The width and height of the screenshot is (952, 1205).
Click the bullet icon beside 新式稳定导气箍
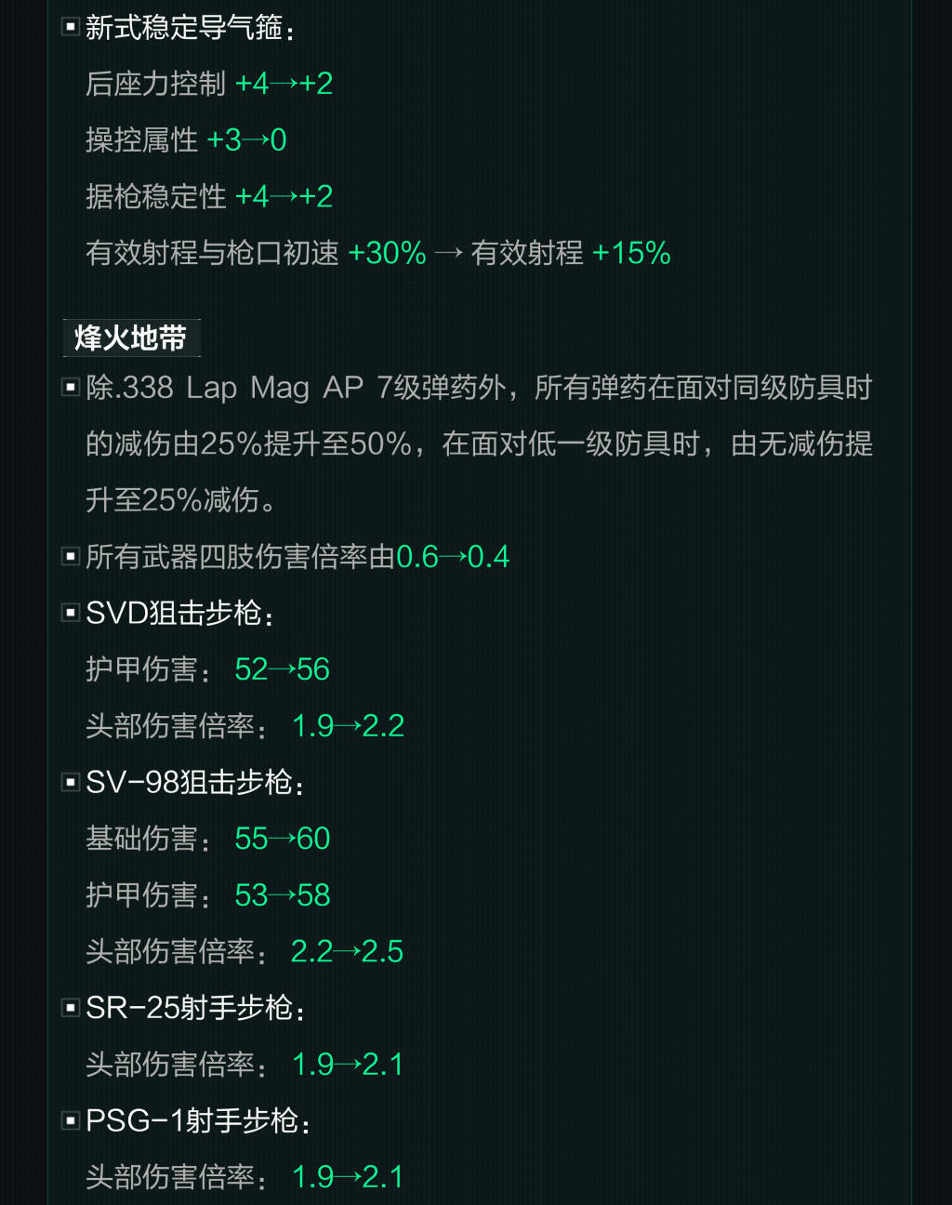(x=70, y=27)
